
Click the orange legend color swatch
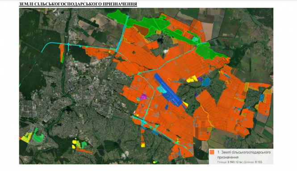coord(212,152)
